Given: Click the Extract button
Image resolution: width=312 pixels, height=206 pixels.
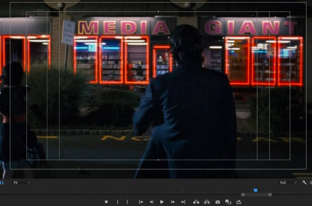Looking at the screenshot, I should [207, 202].
